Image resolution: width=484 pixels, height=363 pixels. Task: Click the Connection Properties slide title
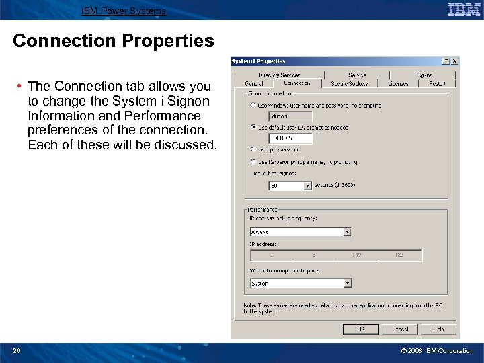click(x=114, y=41)
